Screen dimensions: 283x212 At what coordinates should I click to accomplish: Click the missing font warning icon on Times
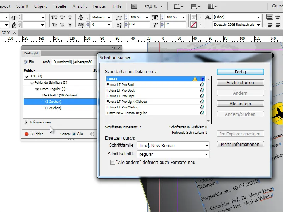(195, 79)
